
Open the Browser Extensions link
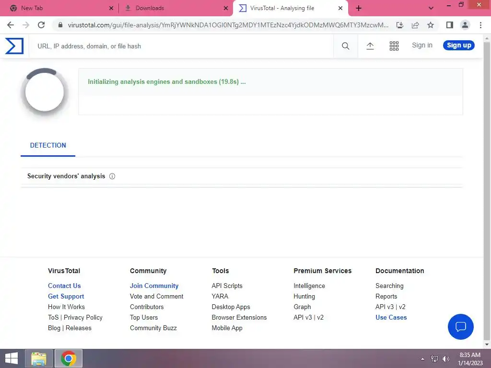click(239, 318)
